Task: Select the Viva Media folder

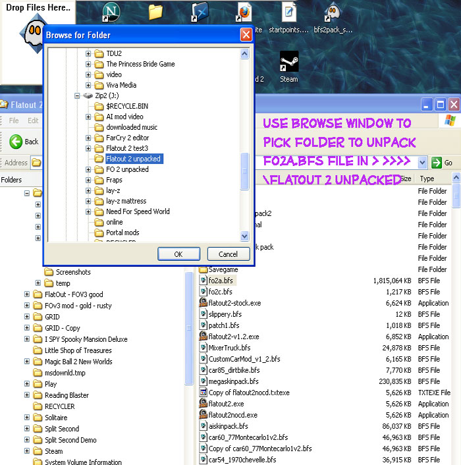Action: [x=121, y=85]
